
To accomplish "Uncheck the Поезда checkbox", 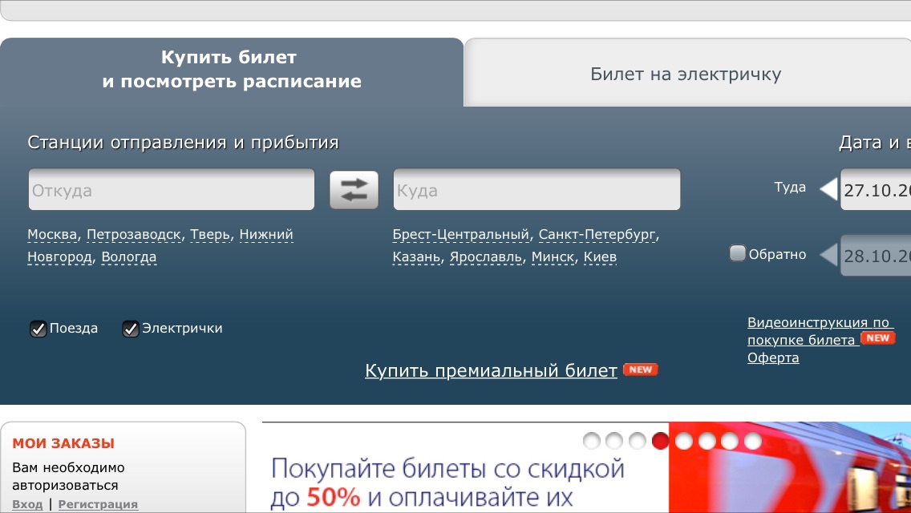I will click(x=38, y=329).
